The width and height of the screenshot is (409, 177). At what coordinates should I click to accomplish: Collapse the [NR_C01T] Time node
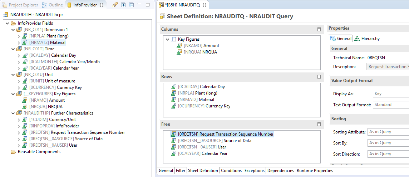(x=13, y=49)
